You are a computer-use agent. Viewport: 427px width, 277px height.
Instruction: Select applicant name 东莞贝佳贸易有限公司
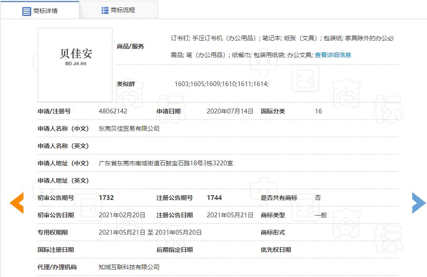pyautogui.click(x=129, y=129)
